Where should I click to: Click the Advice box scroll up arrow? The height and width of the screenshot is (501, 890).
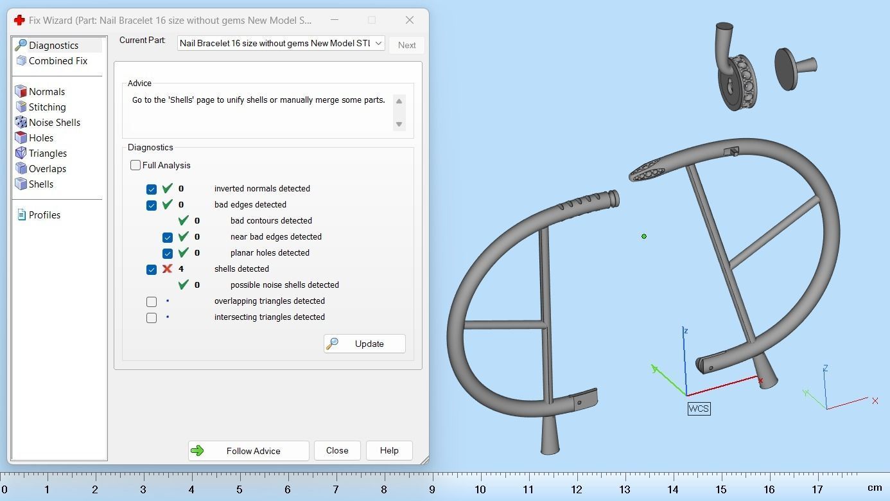pyautogui.click(x=399, y=101)
